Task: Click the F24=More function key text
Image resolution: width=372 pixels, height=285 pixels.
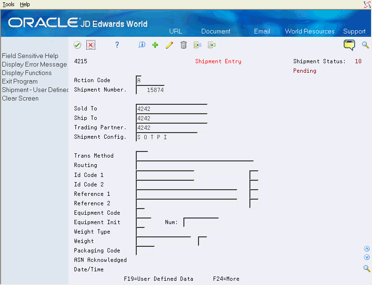Action: point(226,279)
